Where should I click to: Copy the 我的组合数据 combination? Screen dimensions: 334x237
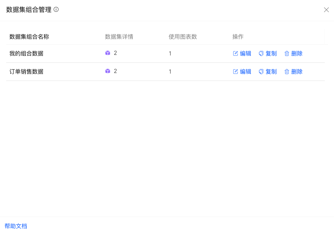coord(268,54)
